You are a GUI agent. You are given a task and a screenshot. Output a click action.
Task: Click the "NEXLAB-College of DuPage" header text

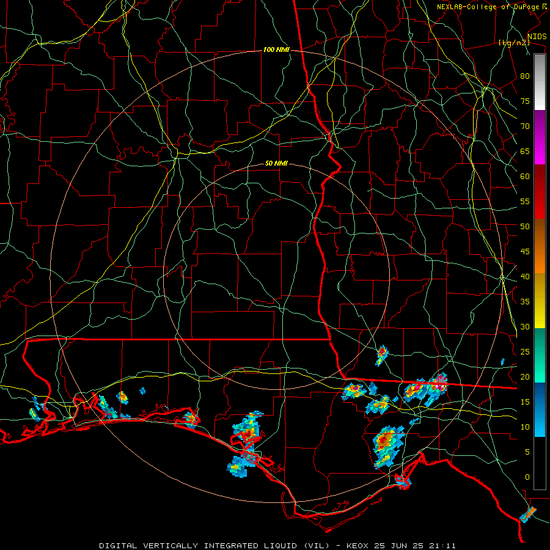point(488,7)
